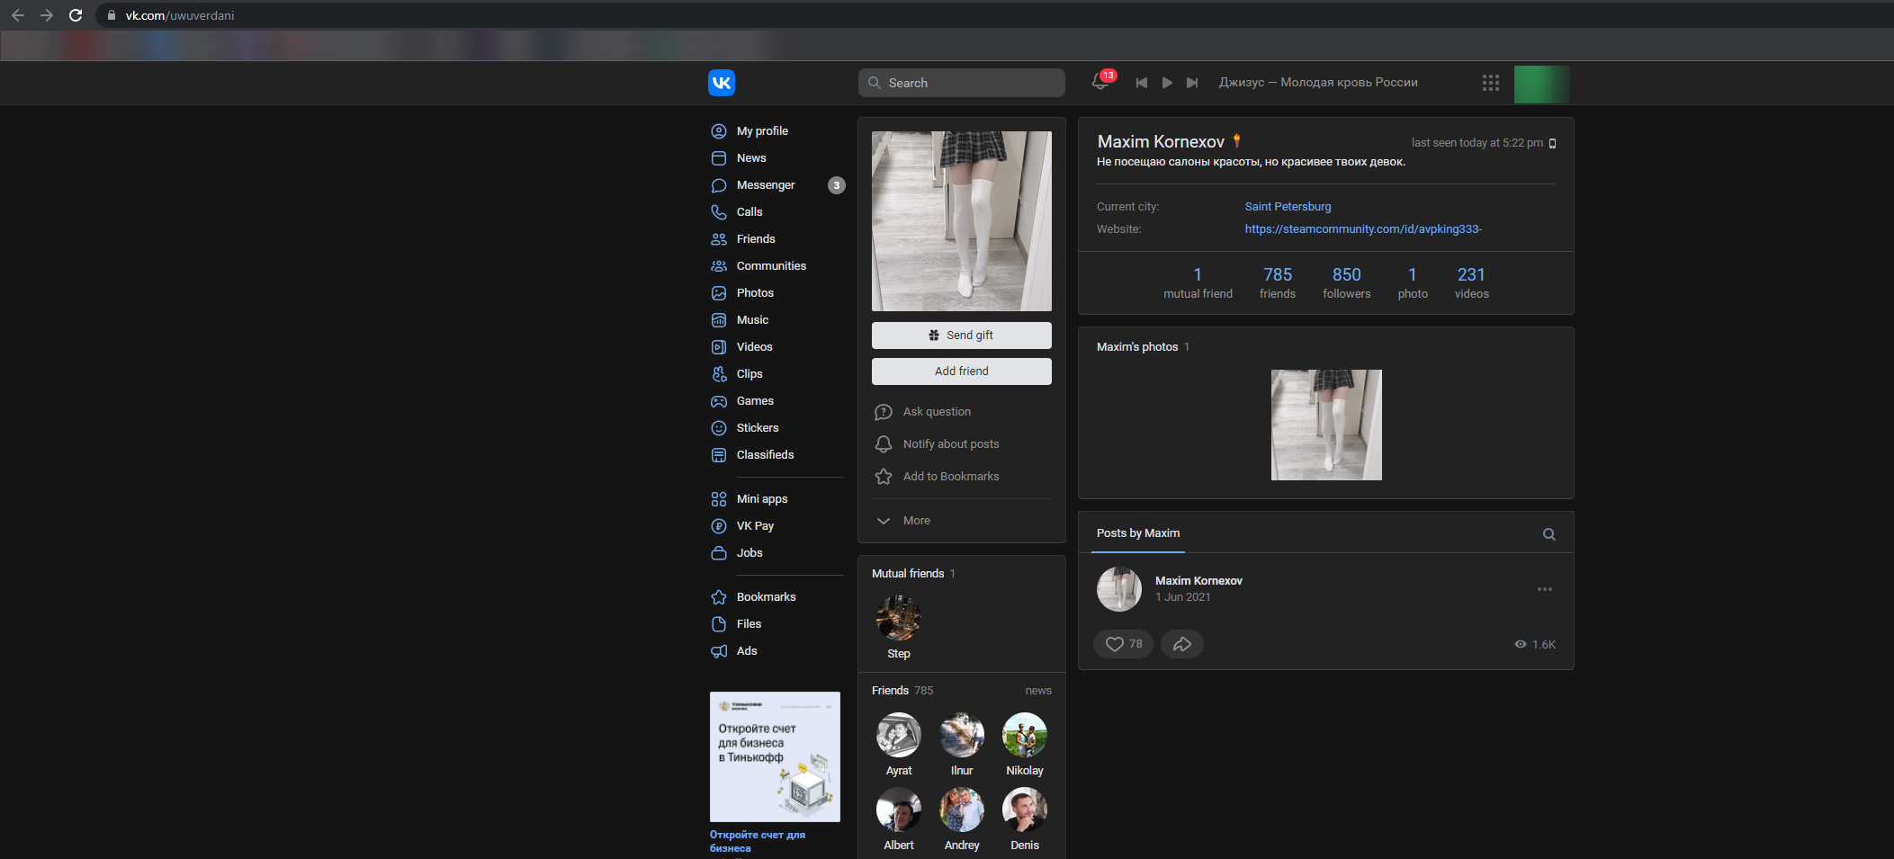Viewport: 1894px width, 859px height.
Task: Open the VK services grid icon
Action: (1490, 83)
